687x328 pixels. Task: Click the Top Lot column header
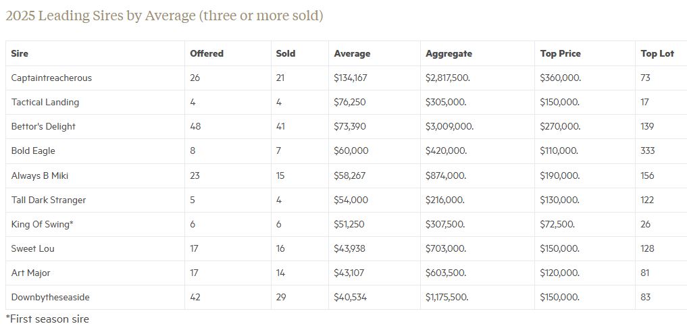tap(657, 53)
